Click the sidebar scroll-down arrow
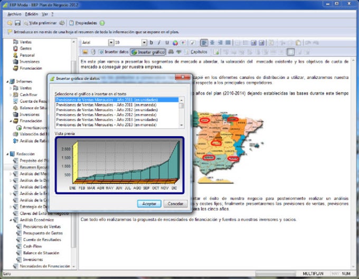The image size is (359, 279). pos(74,266)
